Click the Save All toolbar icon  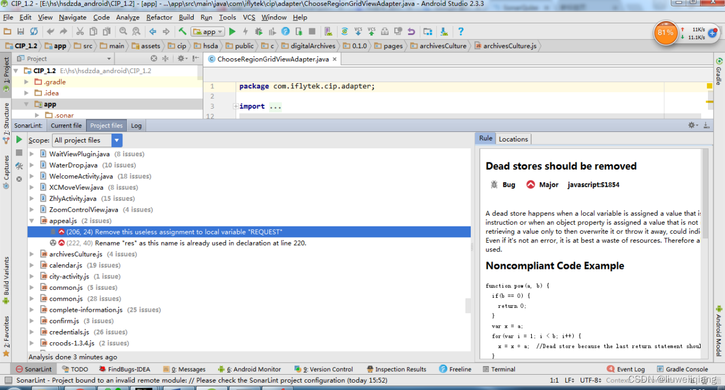tap(21, 32)
